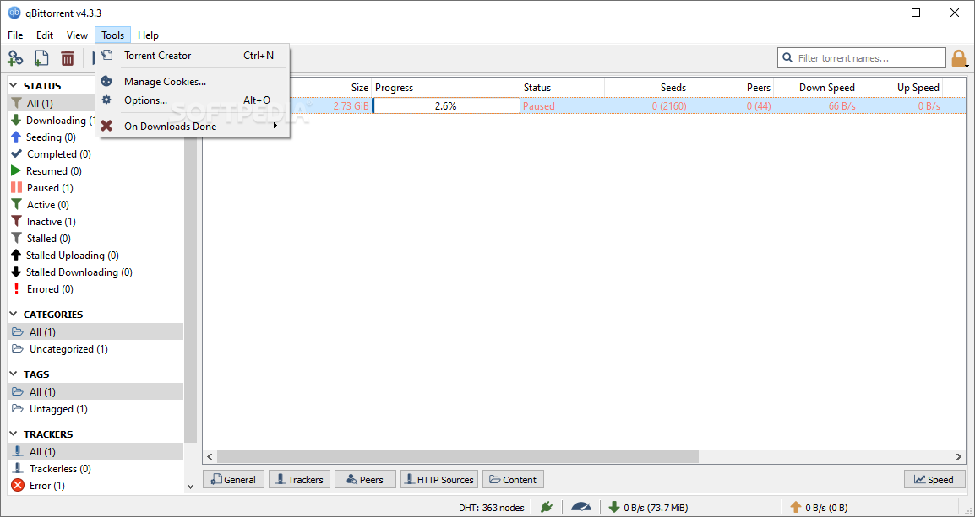
Task: Filter by Resumed (0) status
Action: 95,170
